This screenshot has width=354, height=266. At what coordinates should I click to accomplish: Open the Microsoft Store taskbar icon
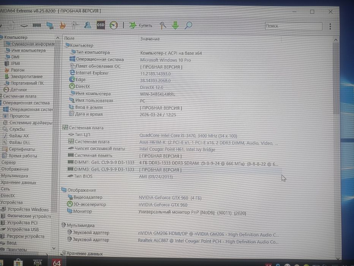tap(18, 262)
